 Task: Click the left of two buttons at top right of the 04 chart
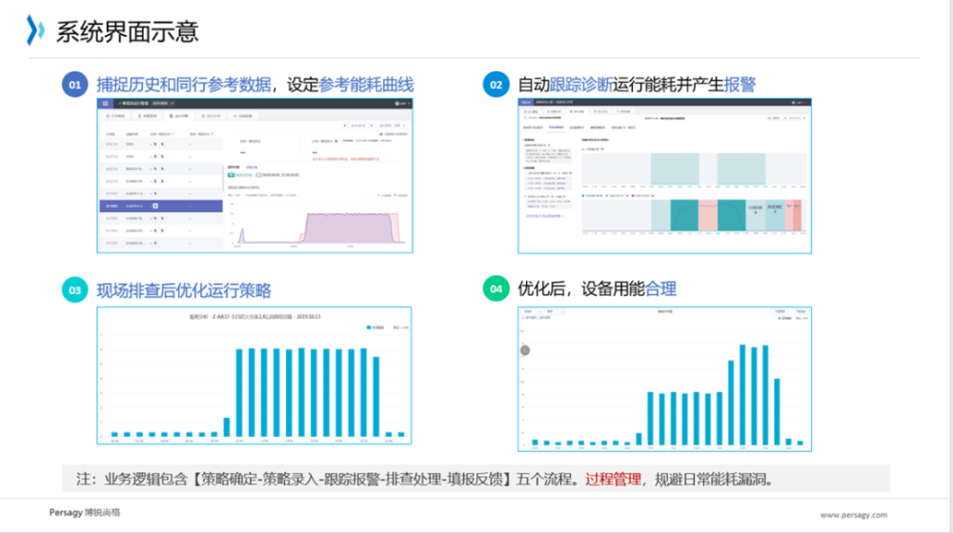[781, 311]
